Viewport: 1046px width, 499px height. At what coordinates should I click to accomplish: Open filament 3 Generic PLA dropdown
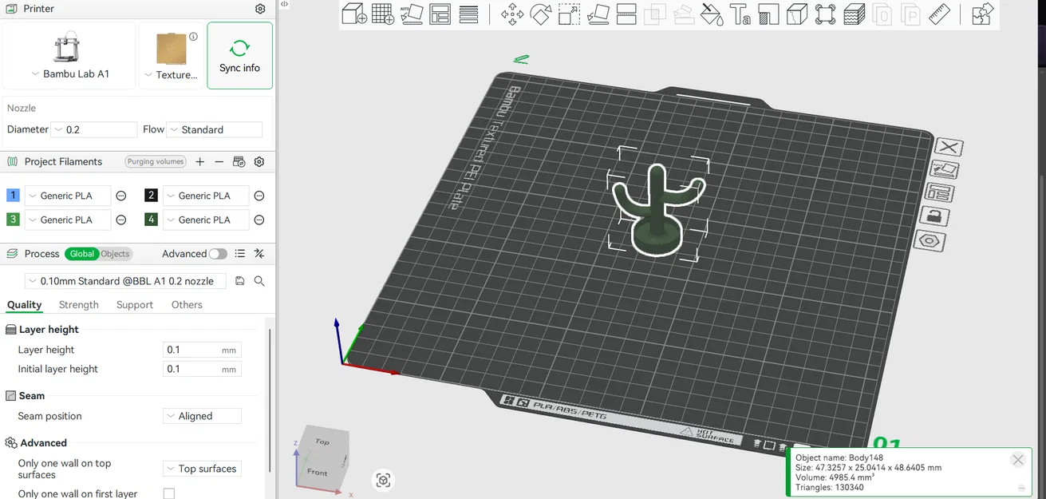pos(68,220)
